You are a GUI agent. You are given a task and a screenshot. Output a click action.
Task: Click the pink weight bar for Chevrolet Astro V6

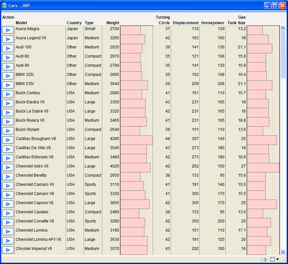[135, 167]
